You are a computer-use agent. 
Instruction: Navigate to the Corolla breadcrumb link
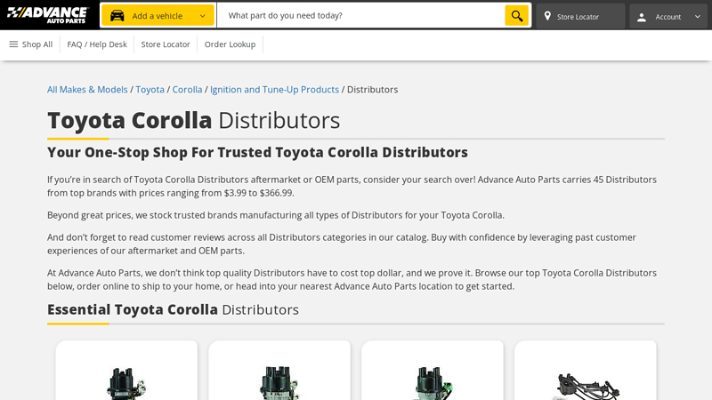(187, 90)
